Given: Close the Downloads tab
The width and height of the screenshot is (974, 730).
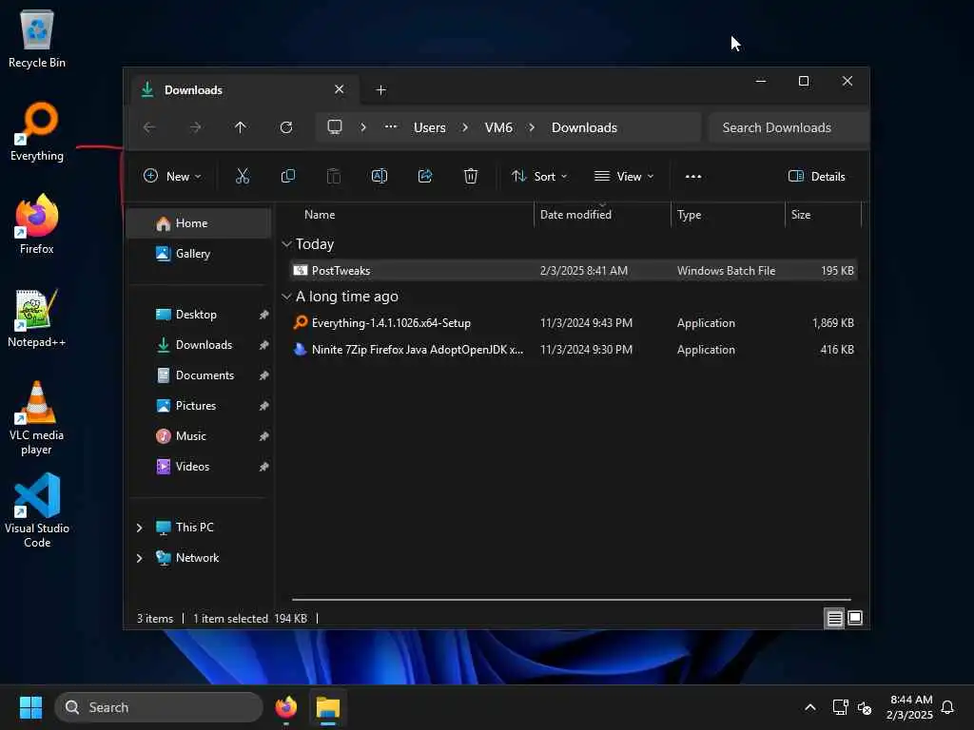Looking at the screenshot, I should pyautogui.click(x=340, y=89).
